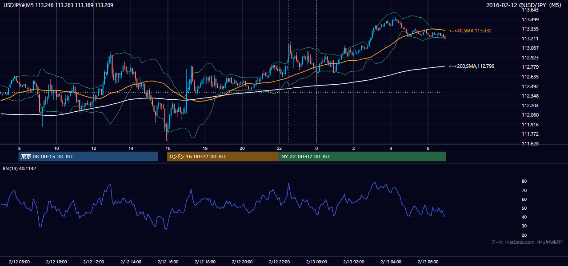The height and width of the screenshot is (266, 568).
Task: Click hour tick 8 under the price chart
Action: pyautogui.click(x=20, y=148)
